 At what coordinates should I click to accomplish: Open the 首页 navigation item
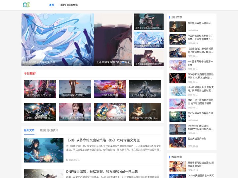point(52,5)
